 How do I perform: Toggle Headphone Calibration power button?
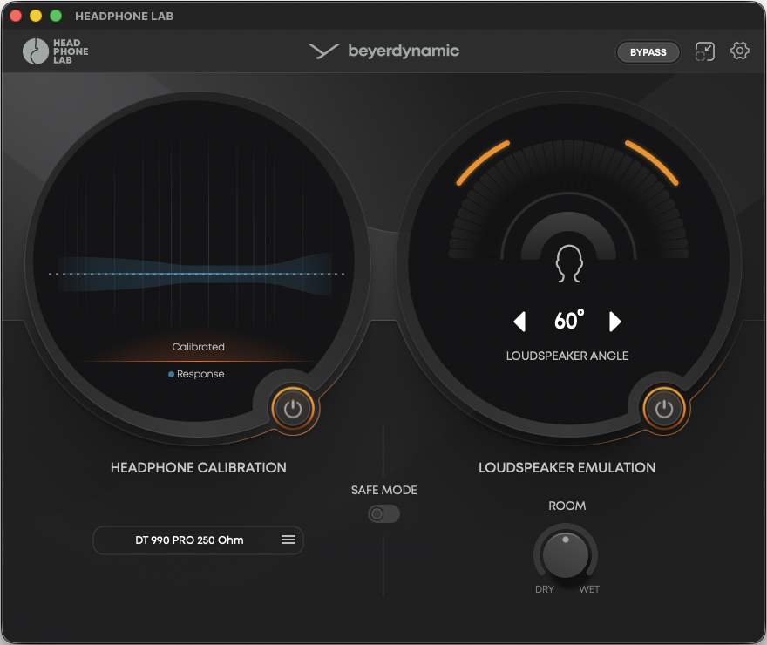click(x=293, y=409)
